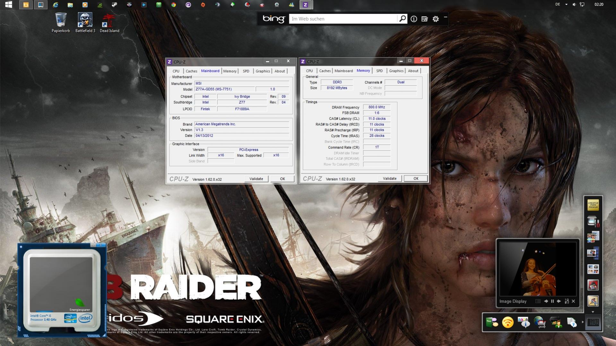616x346 pixels.
Task: Switch to CPU tab in Memory window
Action: (309, 71)
